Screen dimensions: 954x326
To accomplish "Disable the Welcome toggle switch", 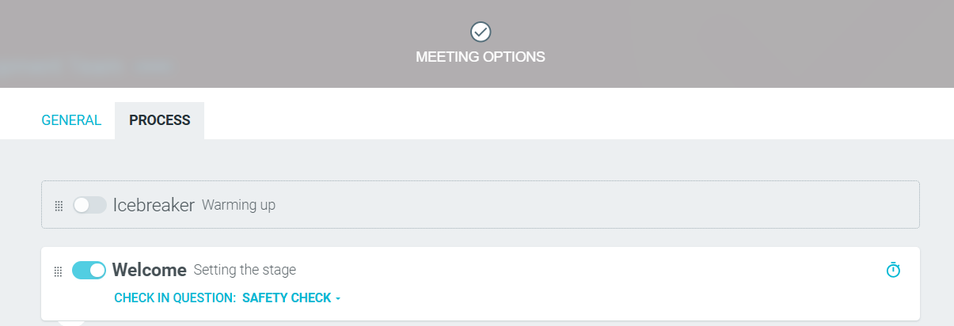I will click(x=89, y=271).
